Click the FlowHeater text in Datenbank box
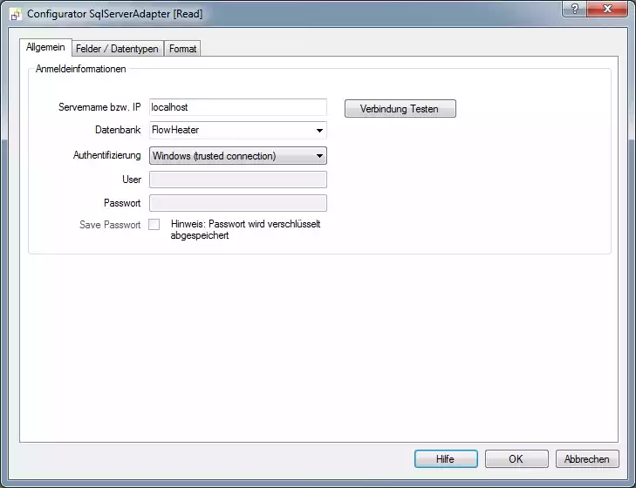 coord(175,131)
